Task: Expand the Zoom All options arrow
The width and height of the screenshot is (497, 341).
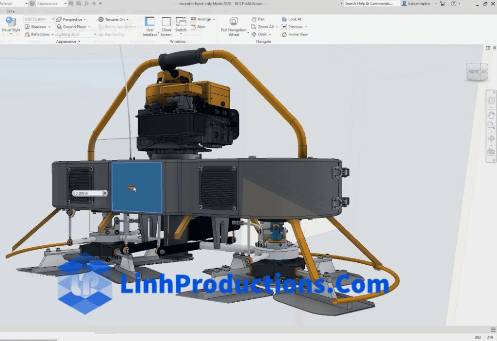Action: click(x=277, y=27)
